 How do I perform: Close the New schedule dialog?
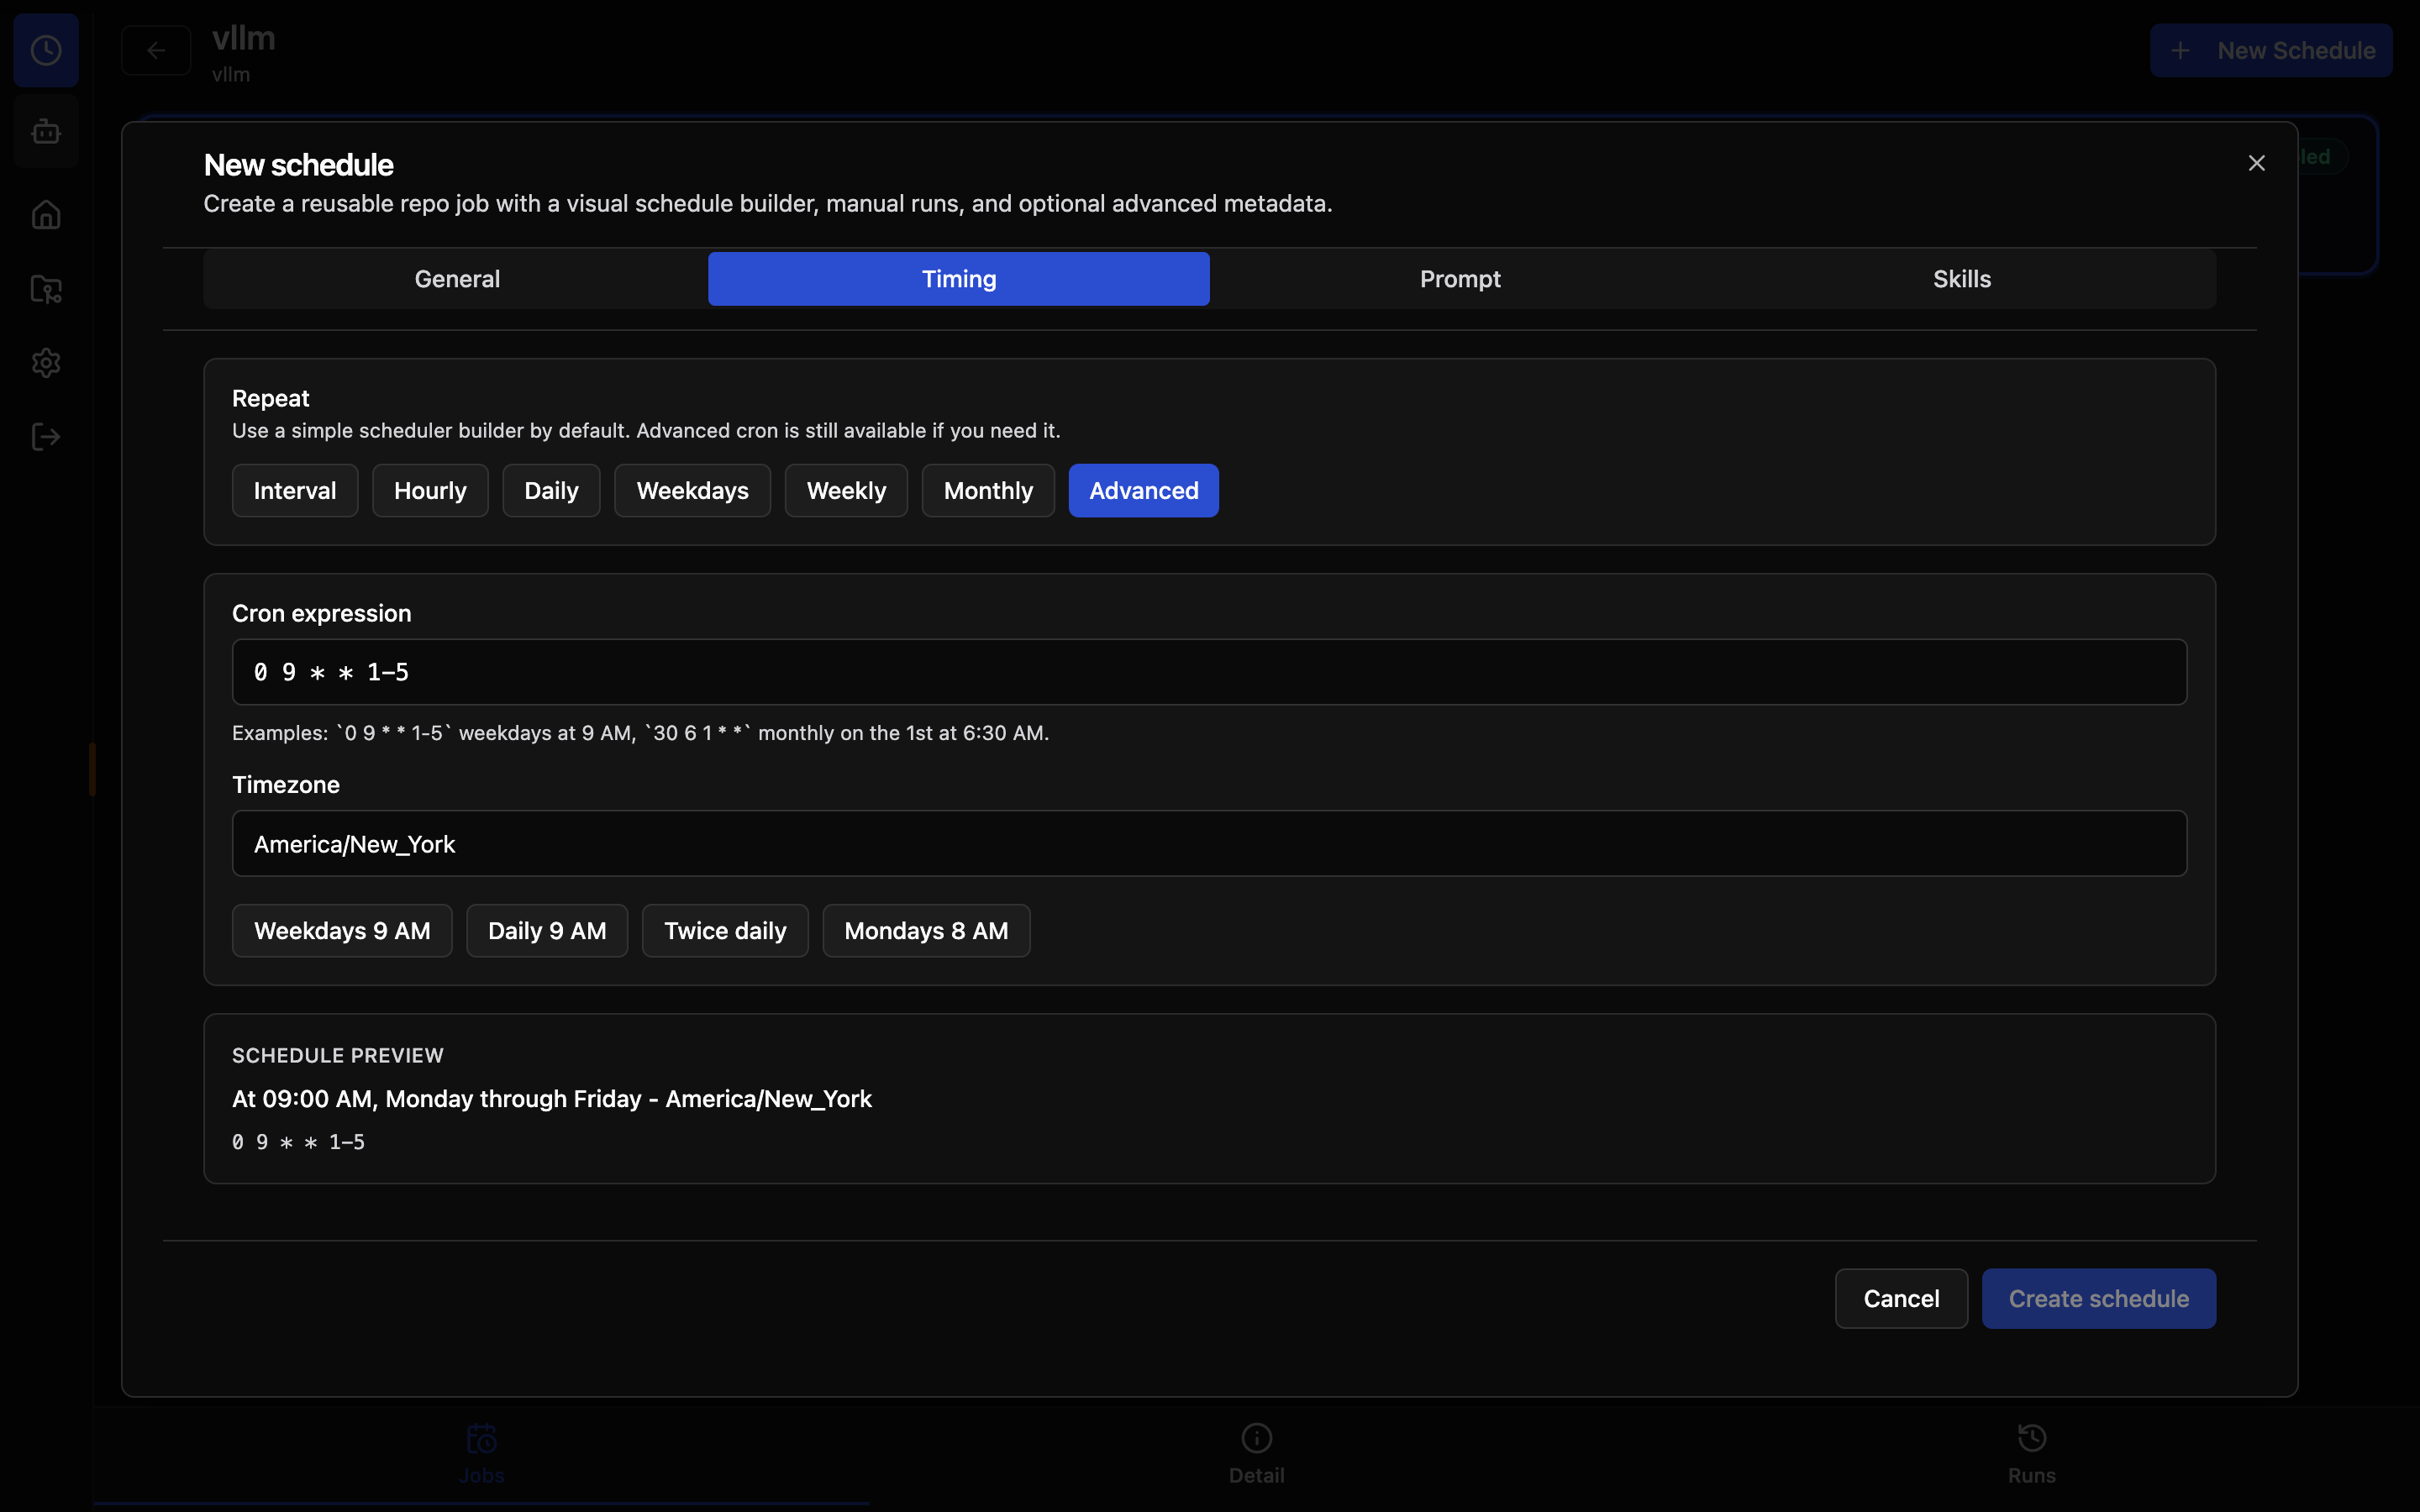click(x=2257, y=163)
